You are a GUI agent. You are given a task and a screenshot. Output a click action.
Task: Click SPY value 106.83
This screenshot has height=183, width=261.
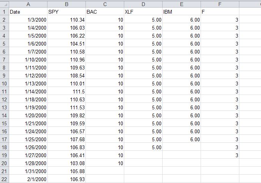coord(66,147)
